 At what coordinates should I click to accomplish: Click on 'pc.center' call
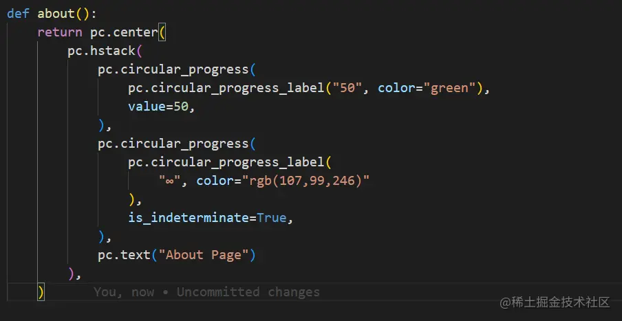pos(124,32)
